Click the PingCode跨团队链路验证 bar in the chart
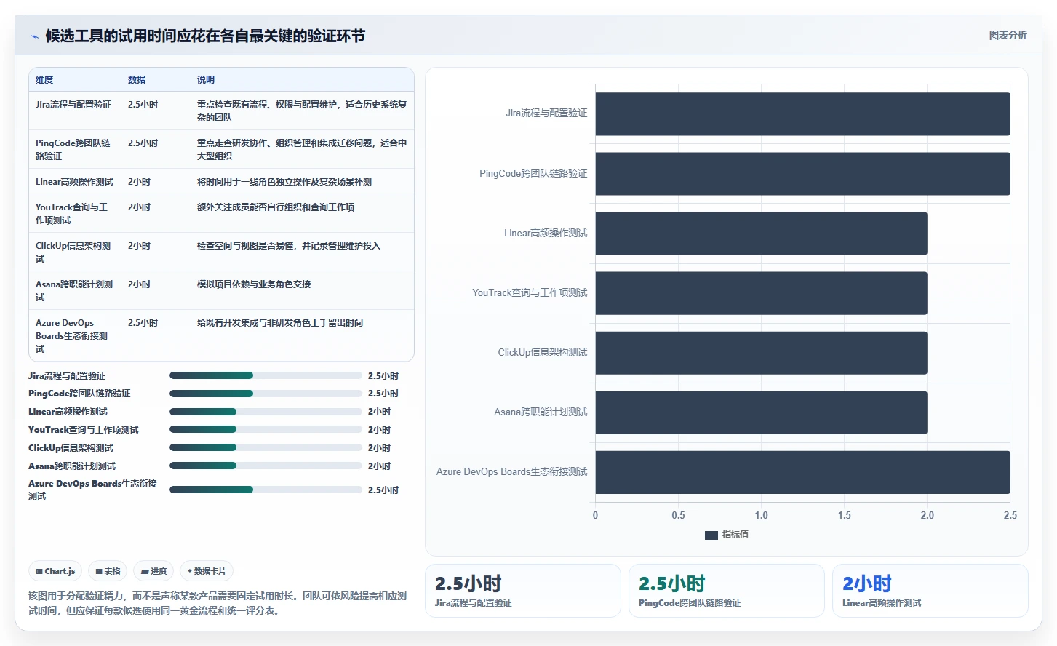This screenshot has height=646, width=1057. click(802, 174)
